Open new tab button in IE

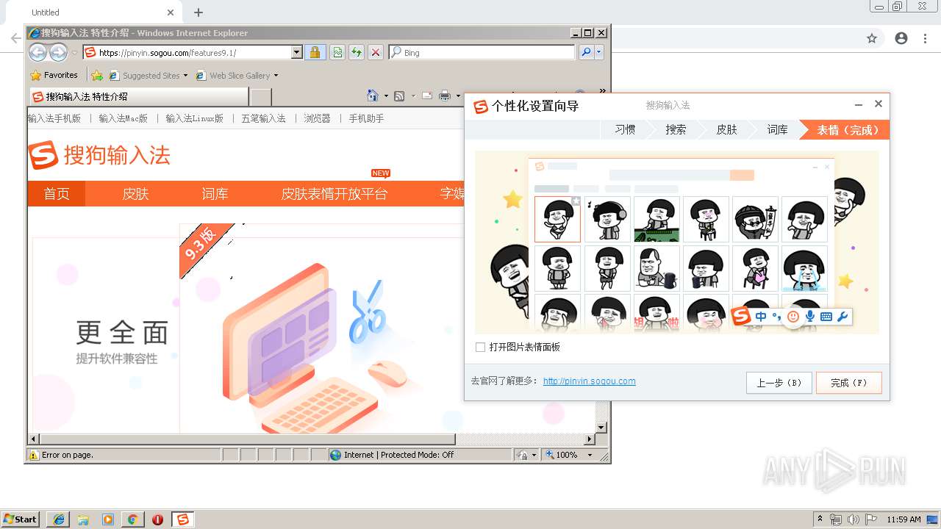point(261,96)
